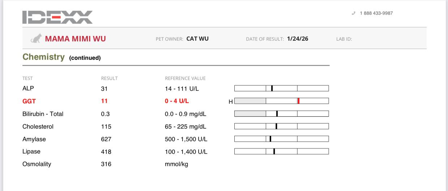The image size is (448, 191).
Task: Select the pet name MAMA MIMI WU
Action: pyautogui.click(x=75, y=39)
